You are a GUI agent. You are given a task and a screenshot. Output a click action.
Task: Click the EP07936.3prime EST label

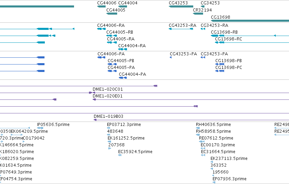(230, 179)
